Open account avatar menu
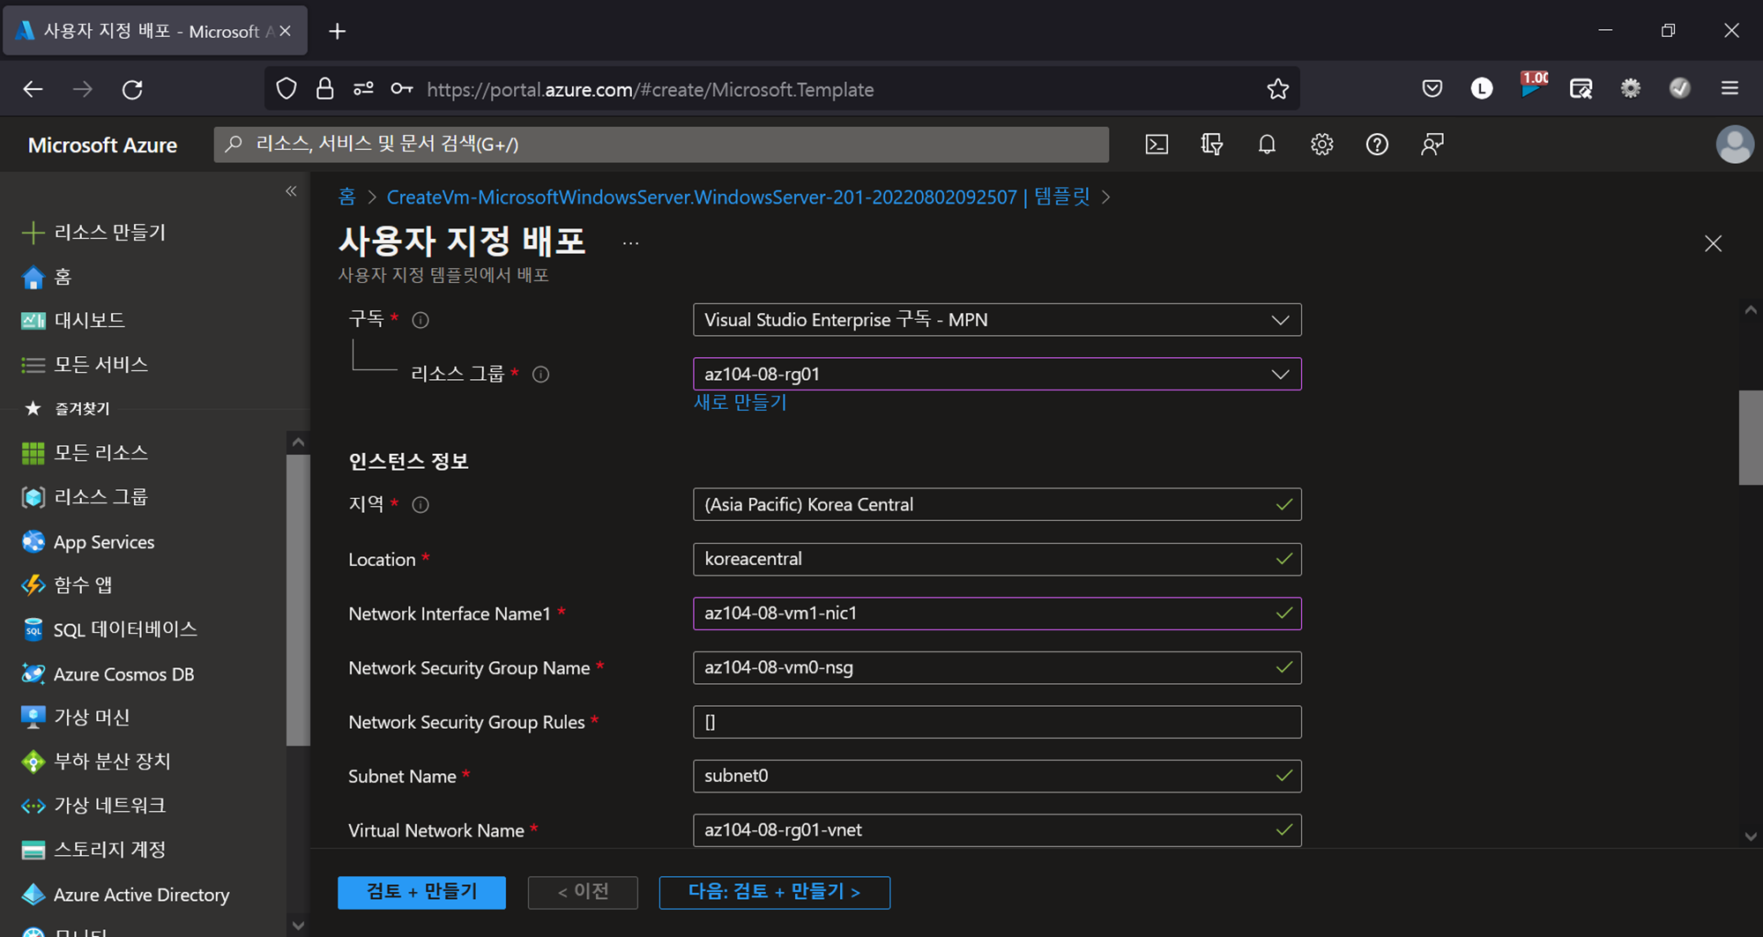The height and width of the screenshot is (937, 1763). pyautogui.click(x=1735, y=145)
